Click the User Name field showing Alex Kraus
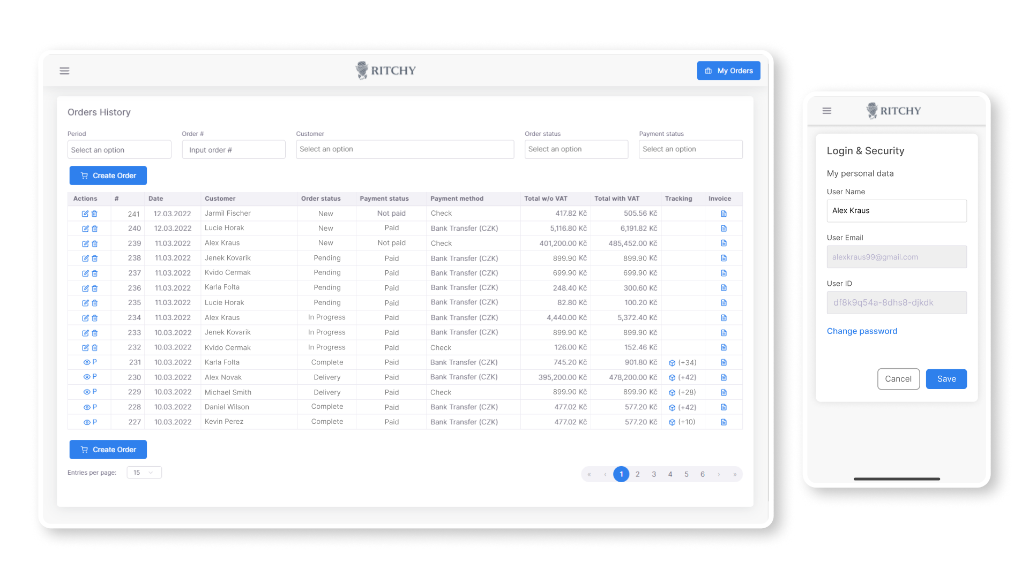This screenshot has height=578, width=1029. [x=897, y=211]
